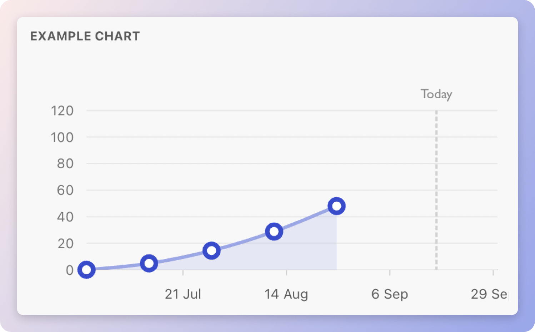Select the 100 y-axis label
Screen dimensions: 535x332
[x=62, y=138]
